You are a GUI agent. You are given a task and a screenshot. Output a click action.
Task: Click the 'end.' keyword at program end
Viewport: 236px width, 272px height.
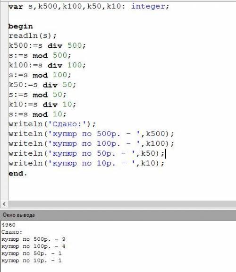[x=18, y=173]
